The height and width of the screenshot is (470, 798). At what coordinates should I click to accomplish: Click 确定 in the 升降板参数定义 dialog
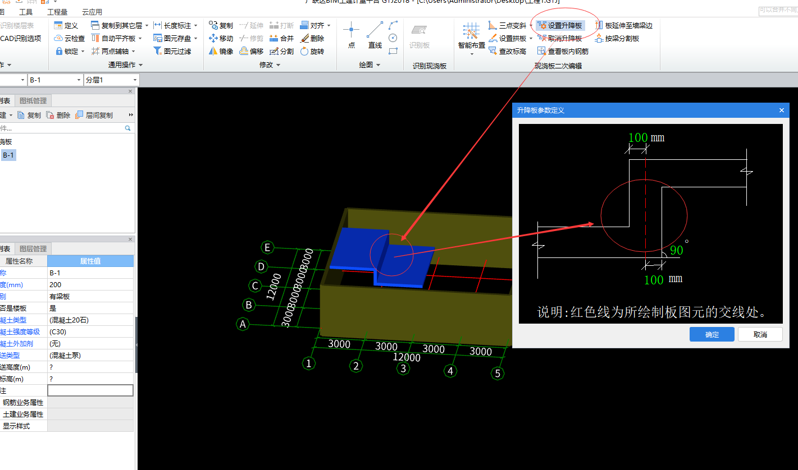(x=712, y=334)
